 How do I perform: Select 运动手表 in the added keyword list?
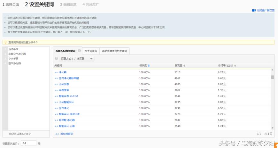pyautogui.click(x=13, y=49)
